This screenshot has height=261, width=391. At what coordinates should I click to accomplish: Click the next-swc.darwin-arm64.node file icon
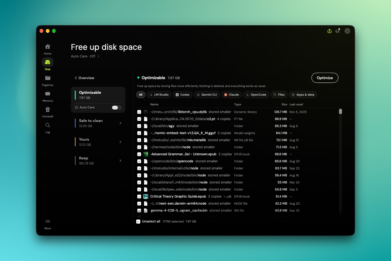146,204
